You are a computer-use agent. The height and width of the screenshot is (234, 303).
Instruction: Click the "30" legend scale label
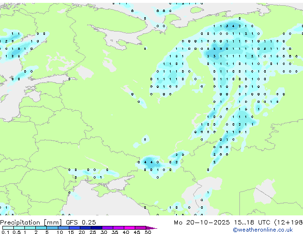tap(104, 232)
